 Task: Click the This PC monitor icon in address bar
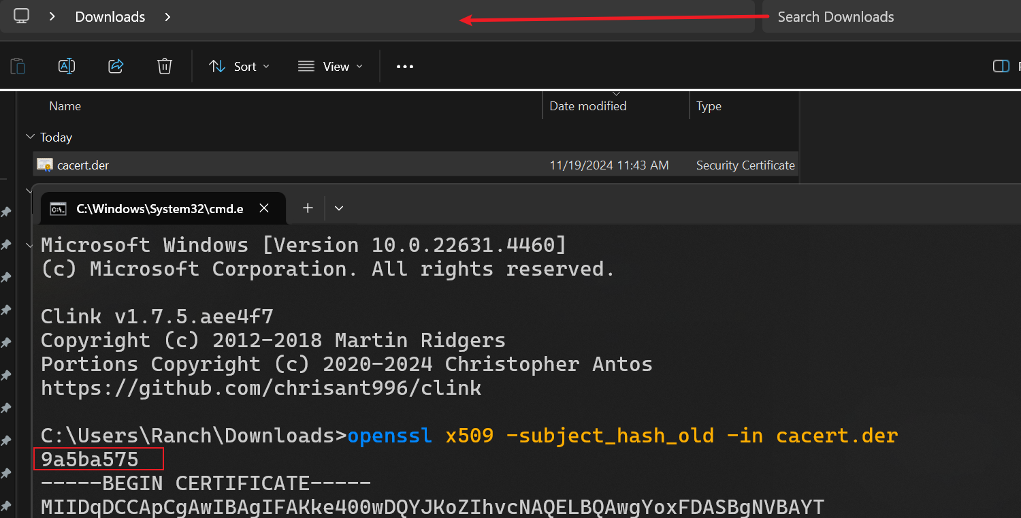(x=22, y=16)
